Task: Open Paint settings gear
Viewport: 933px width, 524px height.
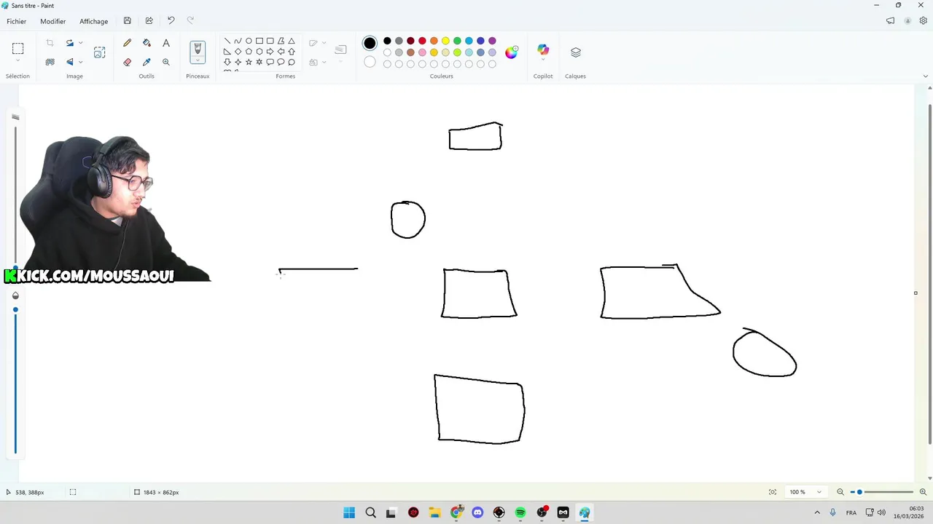Action: (x=923, y=21)
